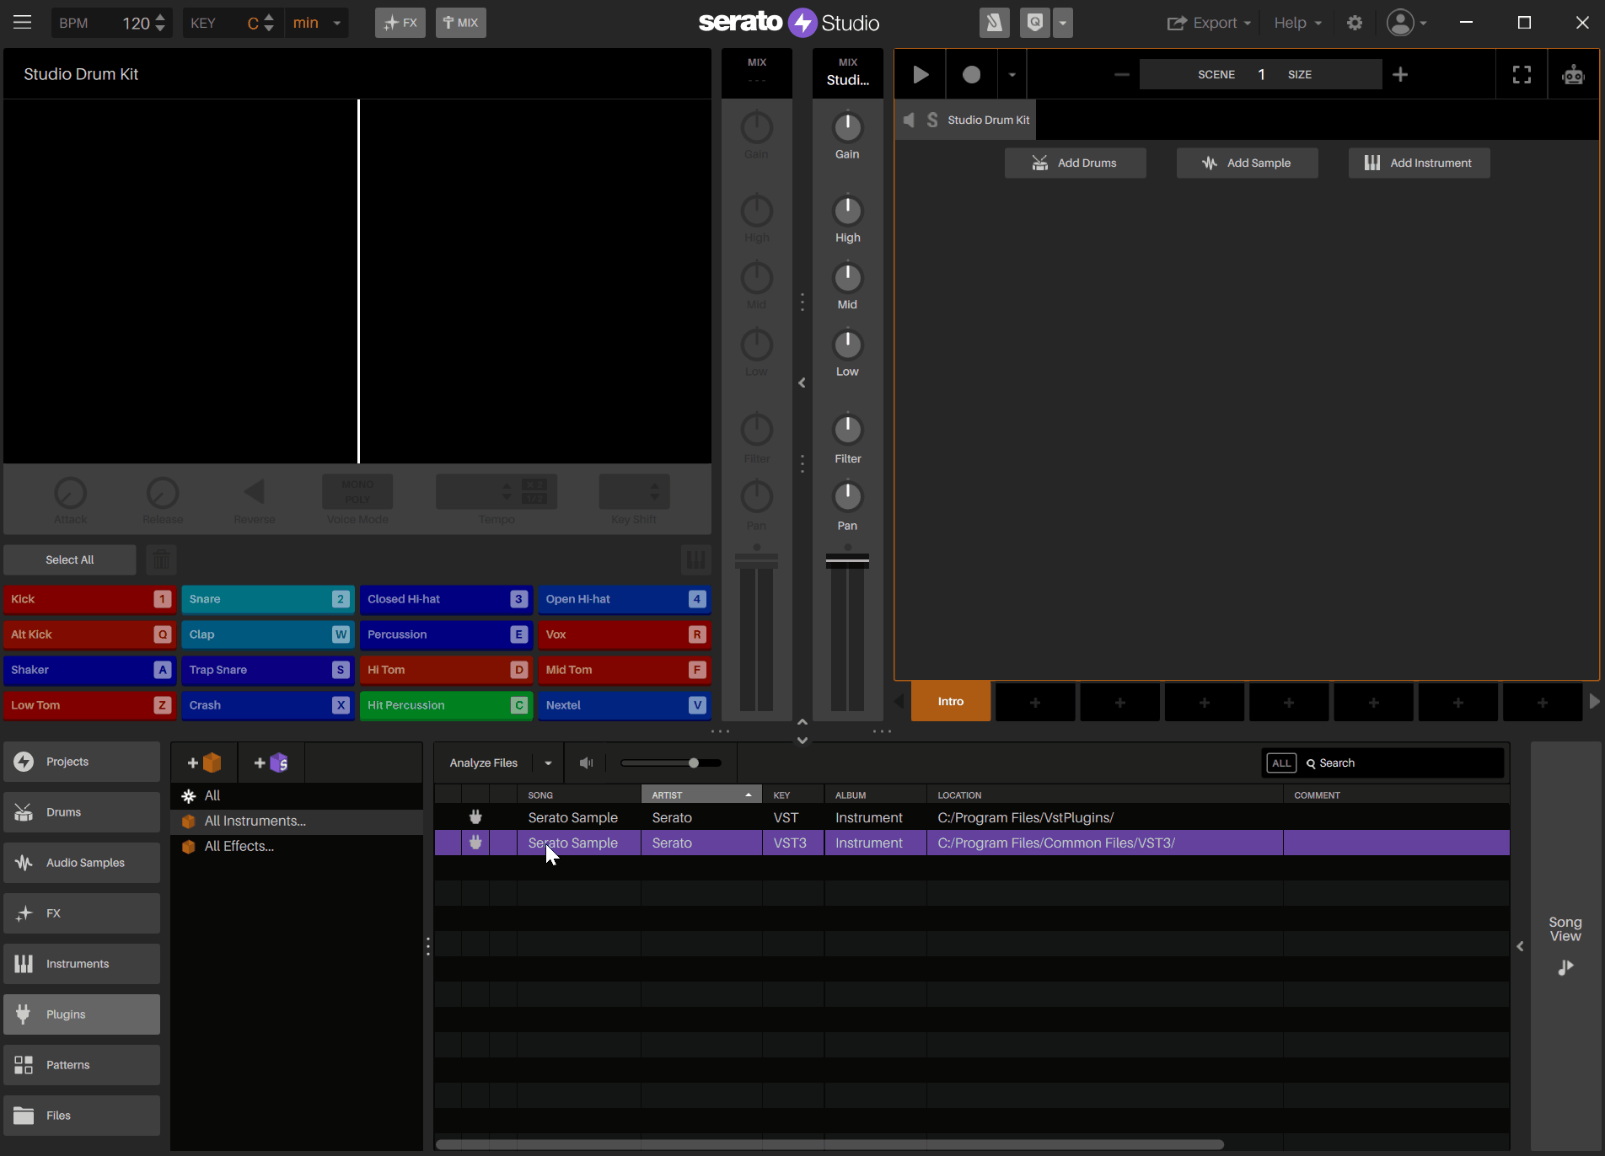
Task: Click the Select All button
Action: tap(69, 559)
